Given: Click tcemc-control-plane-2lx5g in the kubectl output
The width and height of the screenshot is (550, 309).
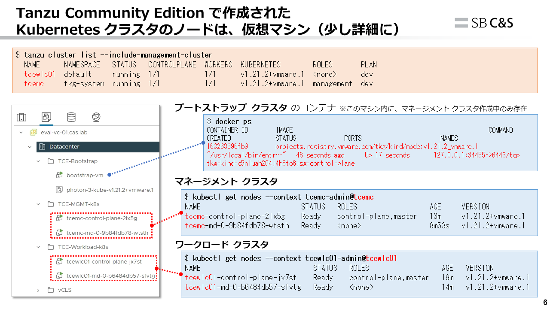Looking at the screenshot, I should click(x=235, y=216).
